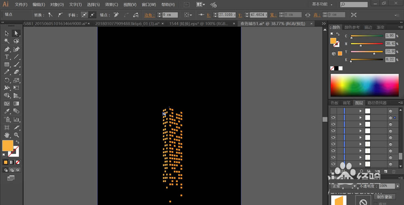Open the 边角 corner options link
The image size is (404, 205).
(149, 15)
